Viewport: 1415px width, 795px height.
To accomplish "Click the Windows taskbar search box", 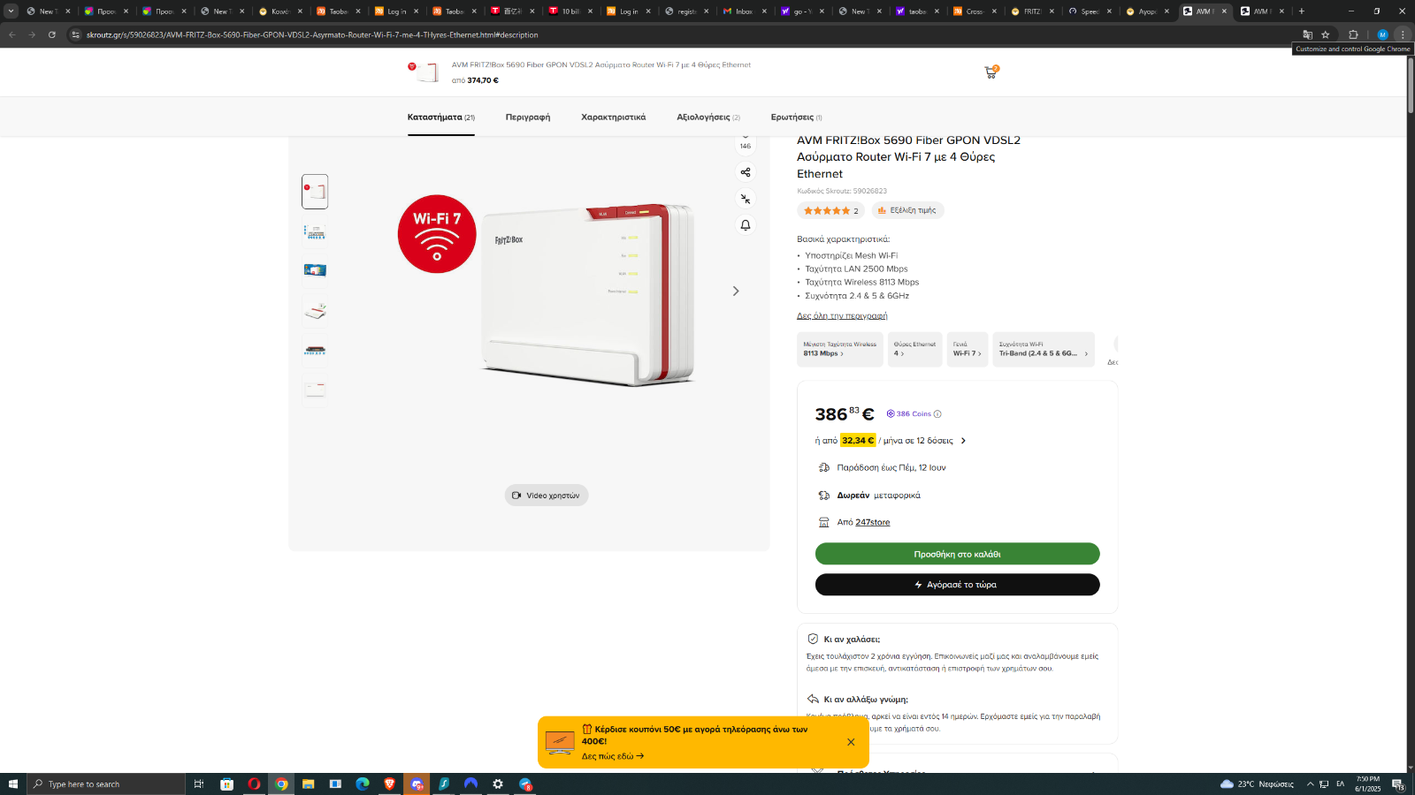I will click(106, 784).
